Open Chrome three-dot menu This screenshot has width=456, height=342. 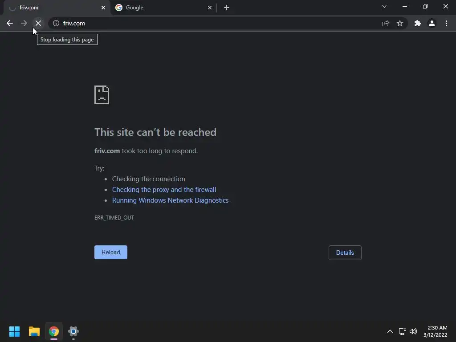click(446, 23)
